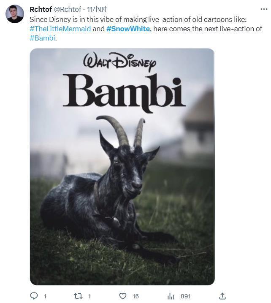Click the share upload icon
271x303 pixels.
[x=222, y=296]
